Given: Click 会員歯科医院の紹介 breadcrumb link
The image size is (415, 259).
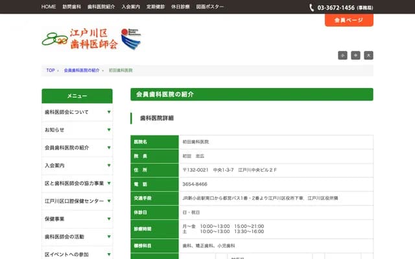Looking at the screenshot, I should click(x=82, y=70).
